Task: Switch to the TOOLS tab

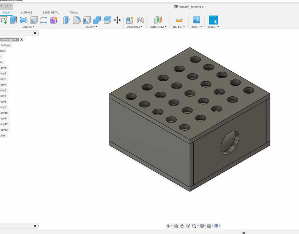Action: [74, 13]
